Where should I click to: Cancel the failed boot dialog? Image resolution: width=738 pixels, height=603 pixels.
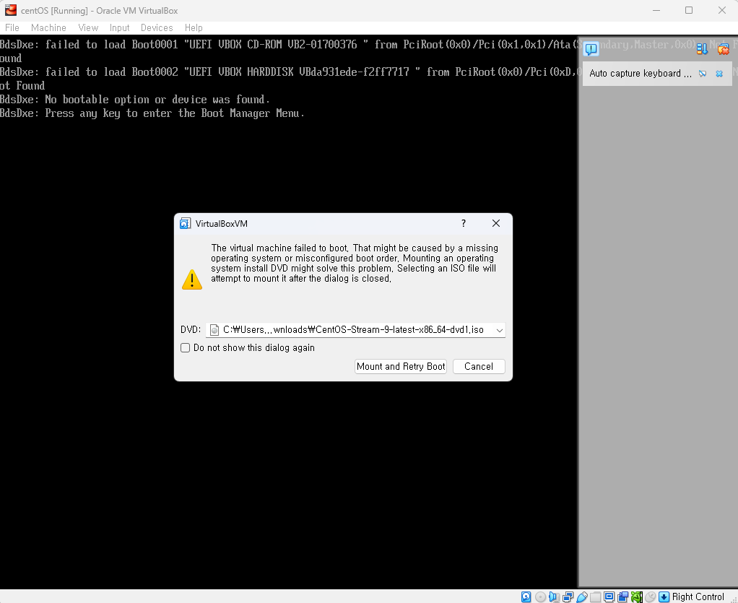pos(479,366)
